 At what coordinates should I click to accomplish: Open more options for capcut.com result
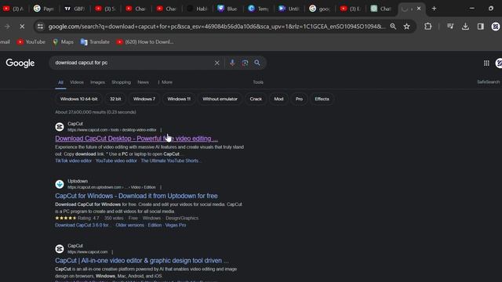(112, 252)
